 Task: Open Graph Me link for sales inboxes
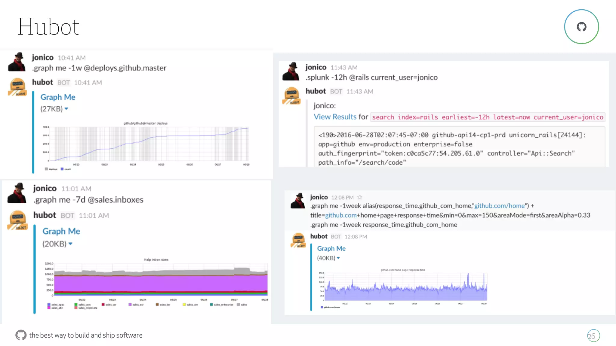(x=61, y=231)
